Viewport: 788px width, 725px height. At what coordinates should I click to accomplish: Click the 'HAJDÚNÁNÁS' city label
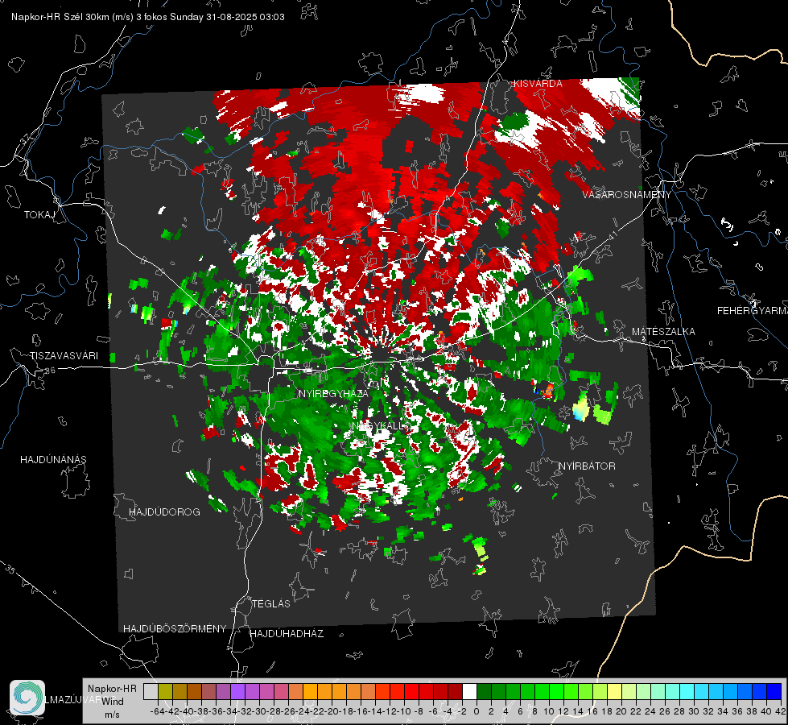tap(53, 459)
